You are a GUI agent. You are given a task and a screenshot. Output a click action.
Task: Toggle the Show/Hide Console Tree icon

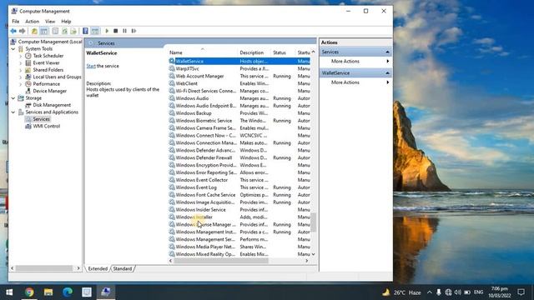(44, 31)
